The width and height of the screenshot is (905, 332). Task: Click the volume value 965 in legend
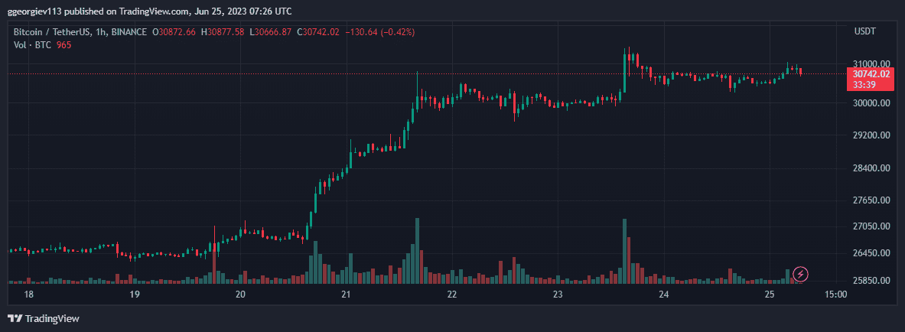coord(63,45)
